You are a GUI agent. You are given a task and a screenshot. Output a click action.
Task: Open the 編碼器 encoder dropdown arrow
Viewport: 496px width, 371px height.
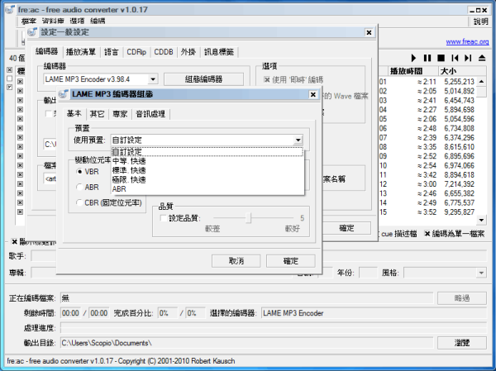point(153,79)
